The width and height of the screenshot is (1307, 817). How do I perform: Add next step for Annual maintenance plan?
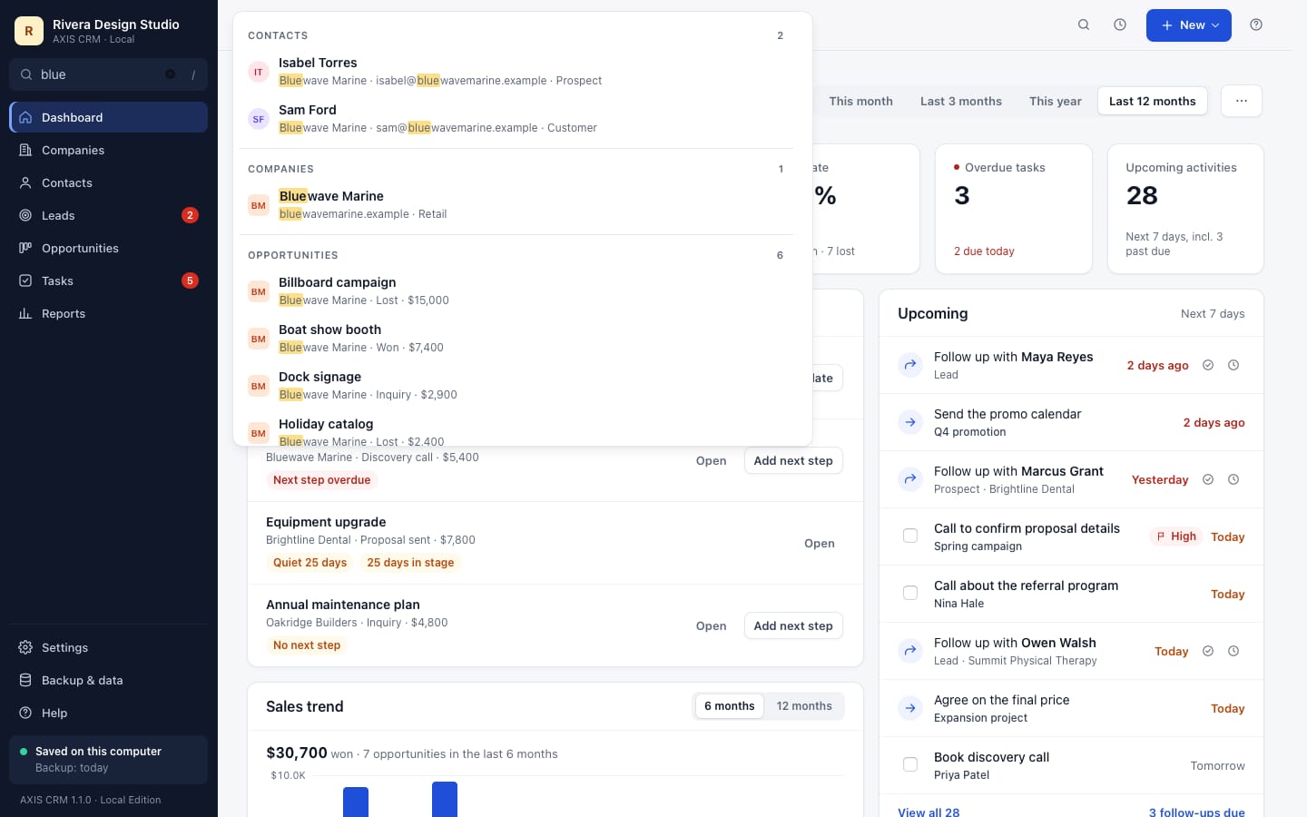(x=793, y=625)
